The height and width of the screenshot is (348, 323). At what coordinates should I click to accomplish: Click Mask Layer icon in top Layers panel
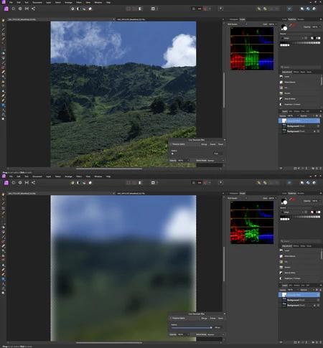point(295,169)
